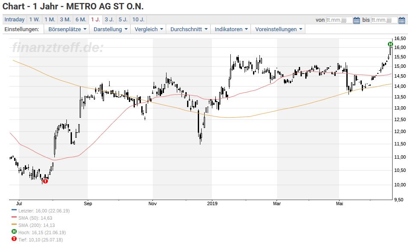Select the 1 M. time range tab
Image resolution: width=408 pixels, height=244 pixels.
click(x=50, y=20)
